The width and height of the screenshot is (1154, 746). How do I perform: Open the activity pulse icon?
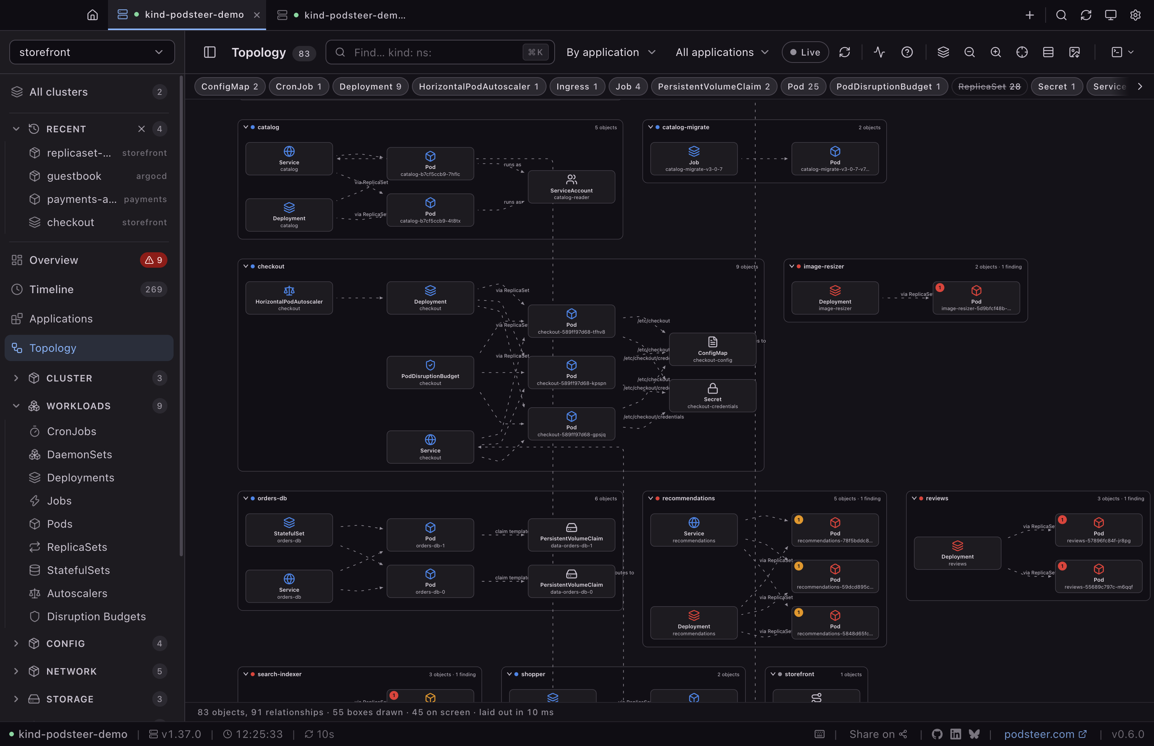879,52
